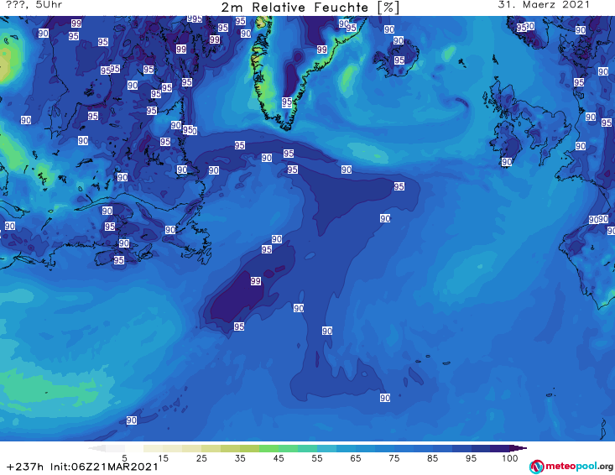Click the '95' label on Greenland's southern tip

(287, 102)
